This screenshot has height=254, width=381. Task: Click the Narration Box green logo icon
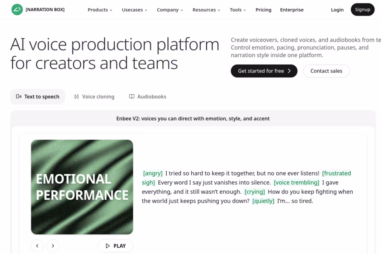coord(17,10)
